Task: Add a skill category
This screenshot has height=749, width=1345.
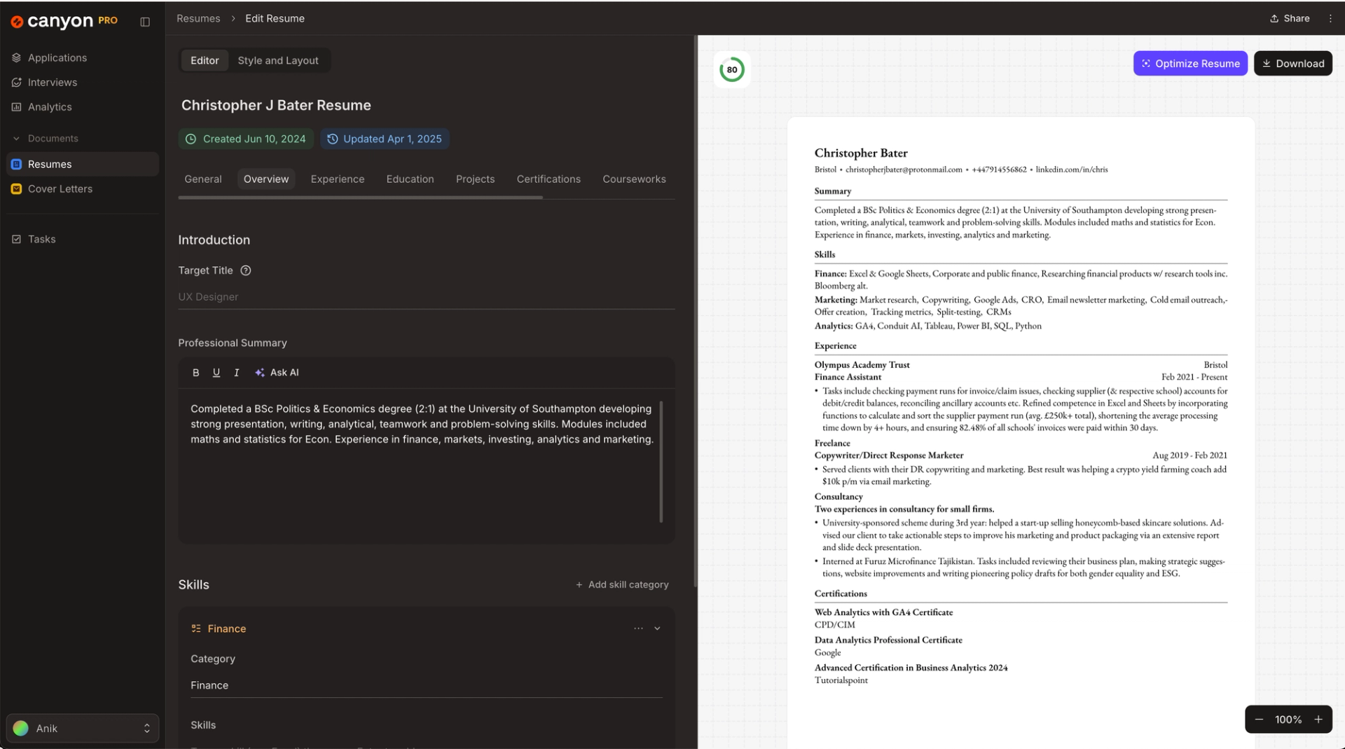Action: (x=622, y=584)
